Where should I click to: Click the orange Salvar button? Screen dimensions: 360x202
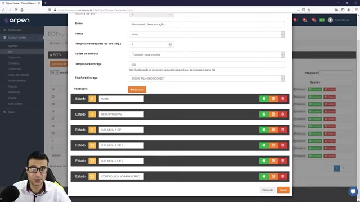(283, 190)
